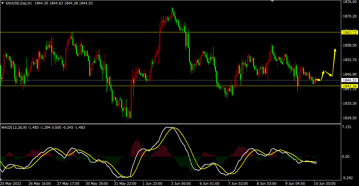Click the MACD(12,26,9) indicator label
Viewport: 359px width, 186px height.
[14, 128]
